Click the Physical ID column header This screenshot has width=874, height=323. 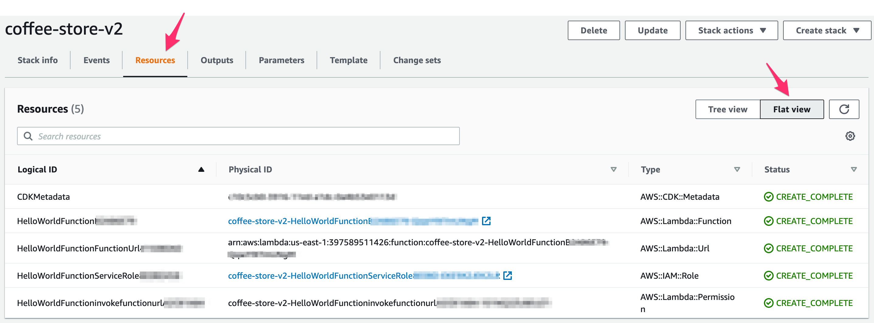[x=250, y=169]
